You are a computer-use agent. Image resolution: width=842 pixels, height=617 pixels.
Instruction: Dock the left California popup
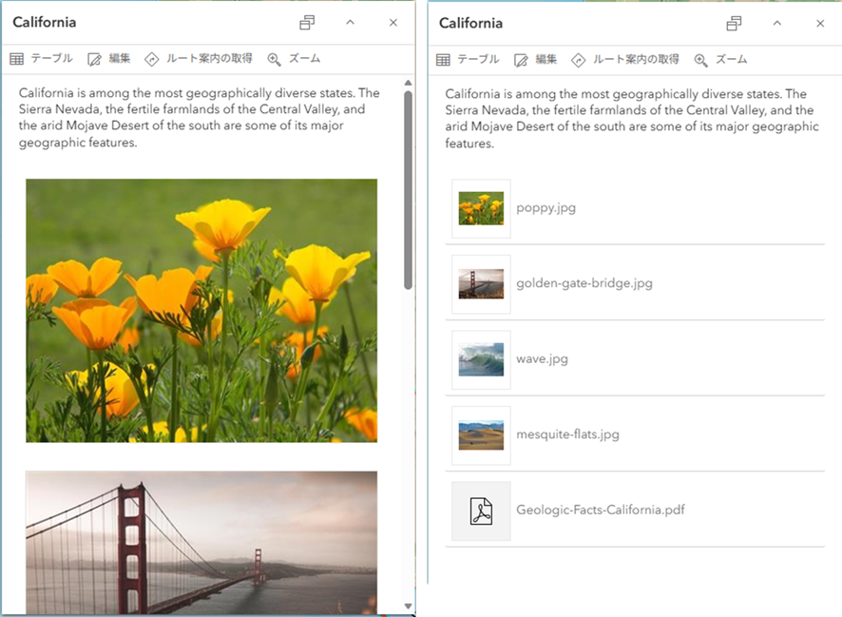307,23
